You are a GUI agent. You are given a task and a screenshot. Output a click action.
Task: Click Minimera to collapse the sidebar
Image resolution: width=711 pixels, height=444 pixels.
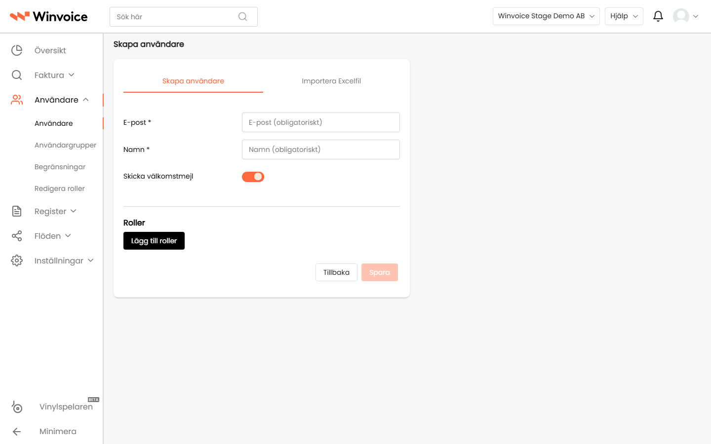point(58,431)
